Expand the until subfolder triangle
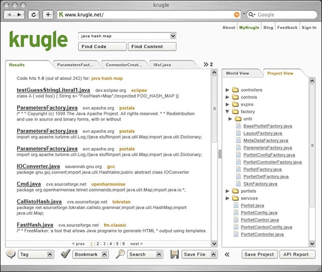322x272 pixels. click(230, 119)
